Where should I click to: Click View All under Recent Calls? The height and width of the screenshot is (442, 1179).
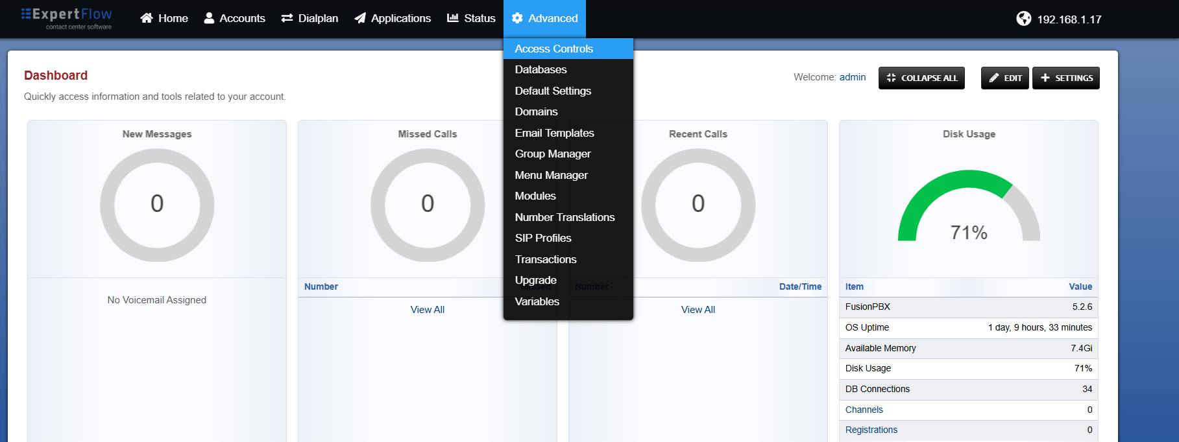pos(698,310)
